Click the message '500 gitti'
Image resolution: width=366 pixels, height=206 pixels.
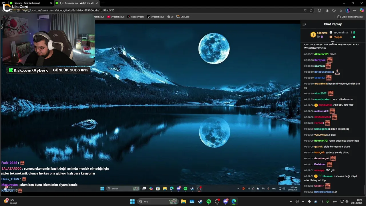[330, 170]
